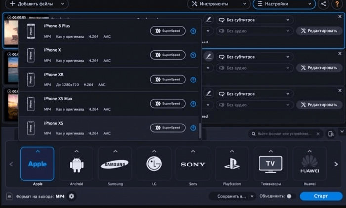346x208 pixels.
Task: Click help icon for iPhone XR preset
Action: click(193, 80)
